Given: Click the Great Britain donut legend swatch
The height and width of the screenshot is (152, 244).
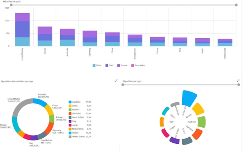Looking at the screenshot, I should [x=70, y=117].
